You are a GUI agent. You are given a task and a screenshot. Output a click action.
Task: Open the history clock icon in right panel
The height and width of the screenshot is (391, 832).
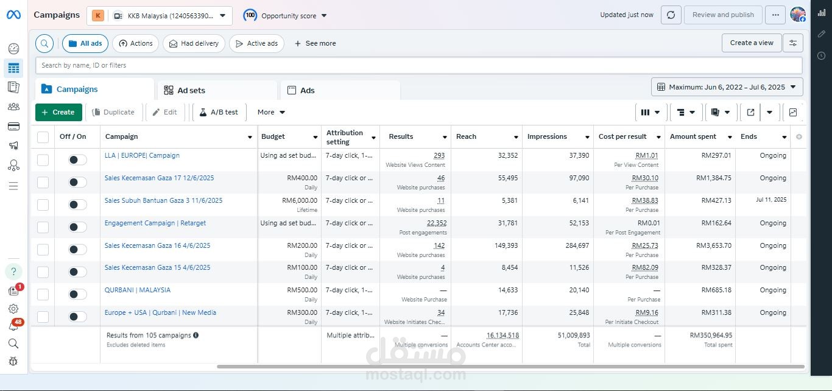point(821,56)
